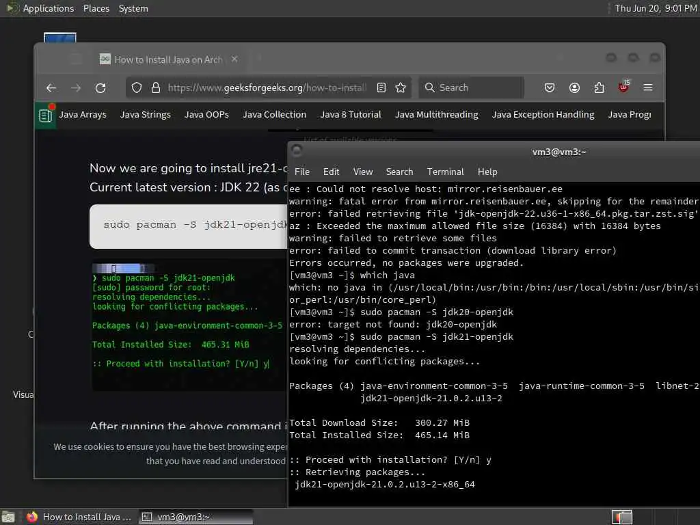This screenshot has width=700, height=525.
Task: Open the Java Collection link
Action: pyautogui.click(x=275, y=115)
